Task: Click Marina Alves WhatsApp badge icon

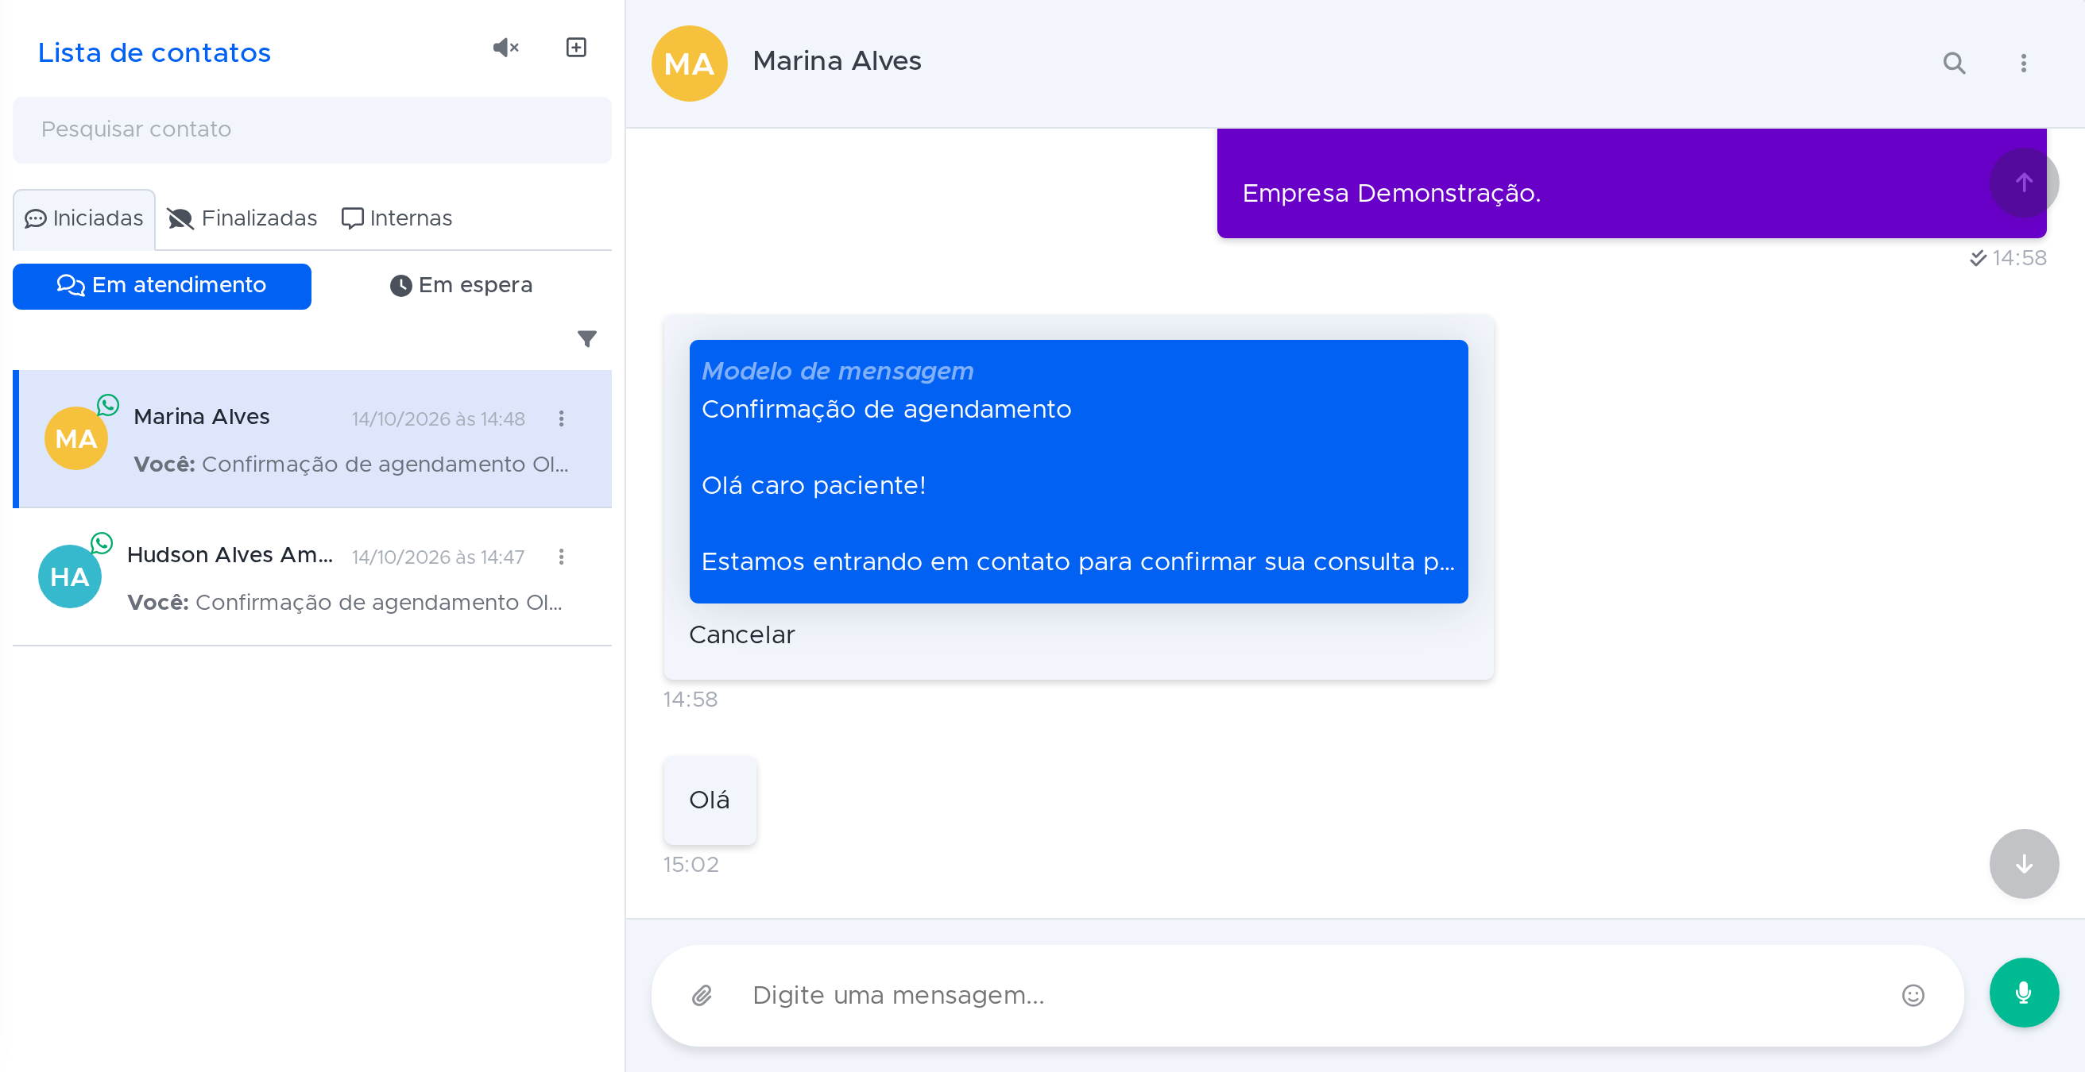Action: 107,404
